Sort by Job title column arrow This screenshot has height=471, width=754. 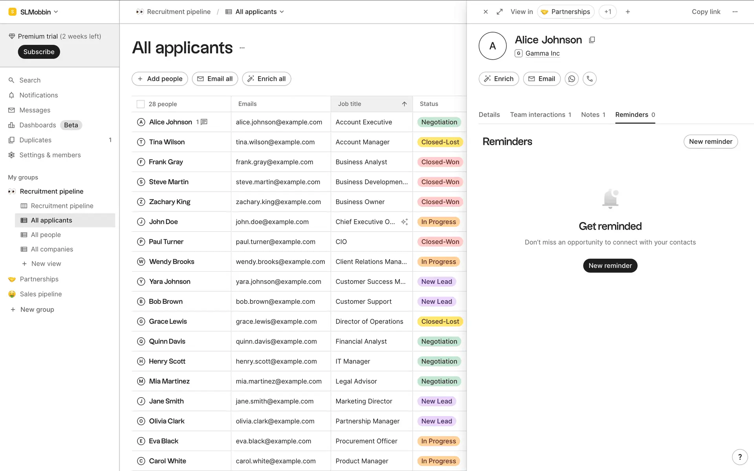tap(404, 104)
